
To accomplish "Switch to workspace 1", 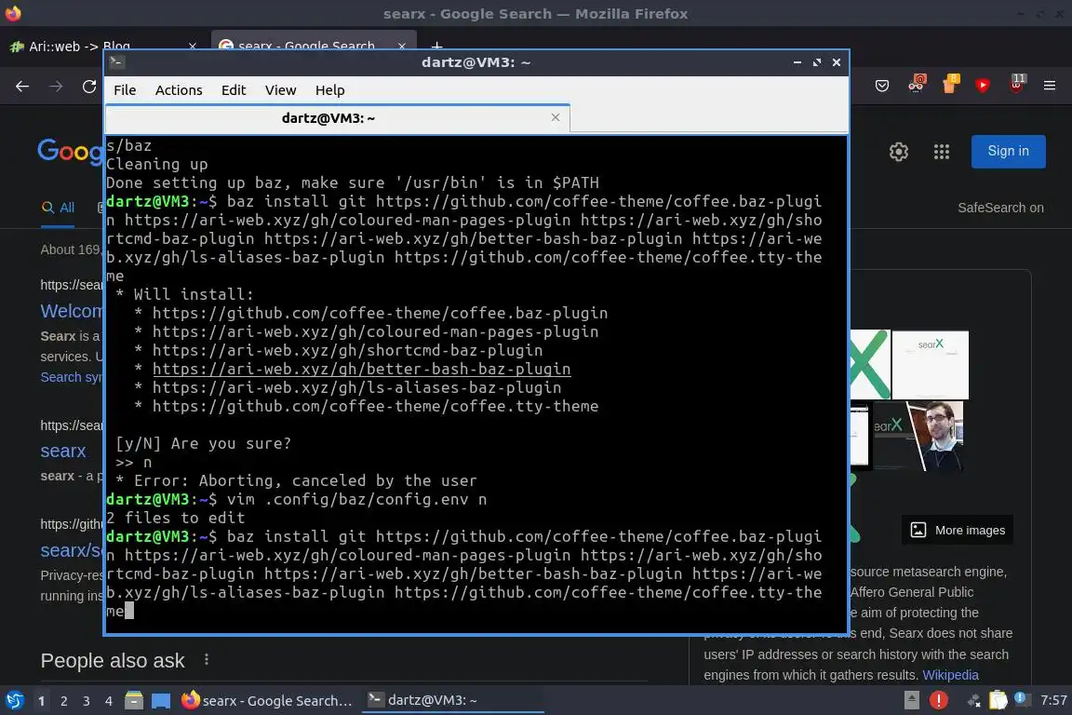I will [x=42, y=701].
